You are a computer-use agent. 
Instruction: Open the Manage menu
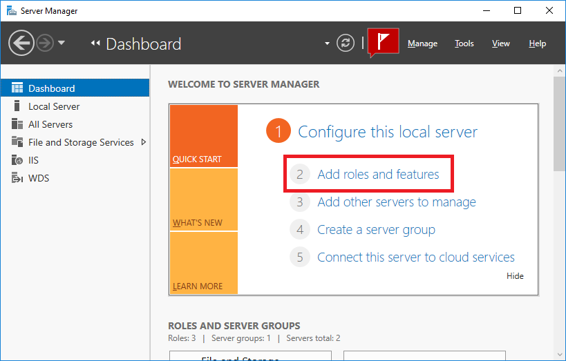coord(422,43)
